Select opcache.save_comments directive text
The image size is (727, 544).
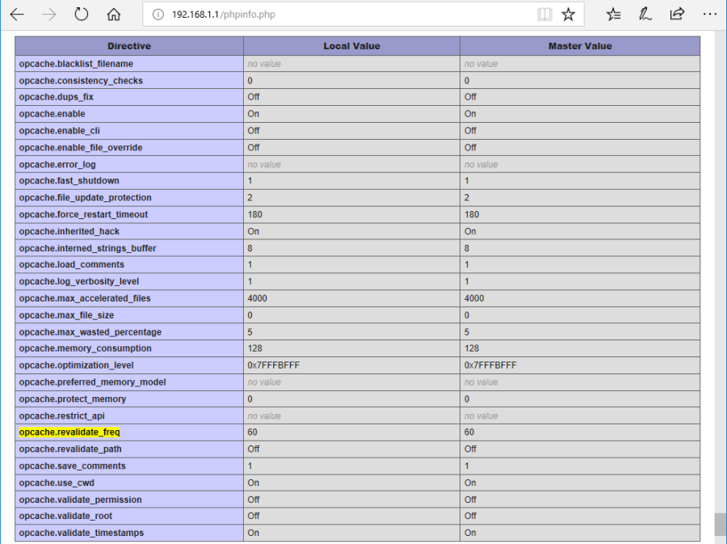(73, 466)
